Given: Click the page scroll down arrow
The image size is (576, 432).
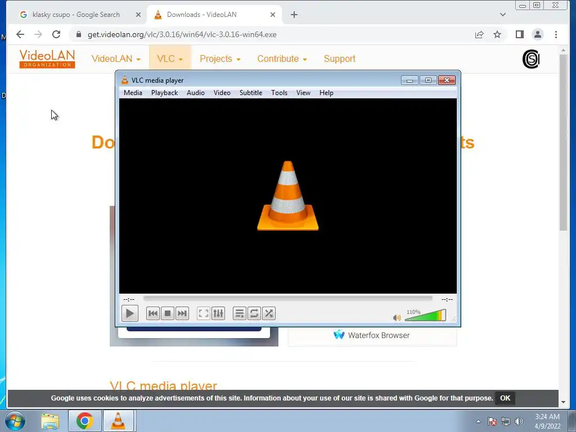Looking at the screenshot, I should 563,402.
